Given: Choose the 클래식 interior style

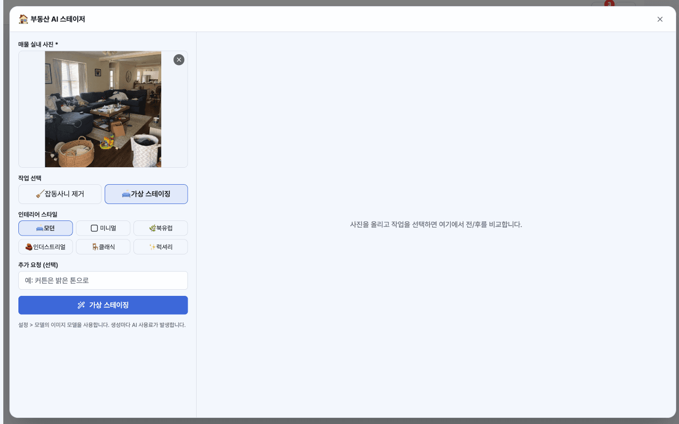Looking at the screenshot, I should [x=103, y=247].
